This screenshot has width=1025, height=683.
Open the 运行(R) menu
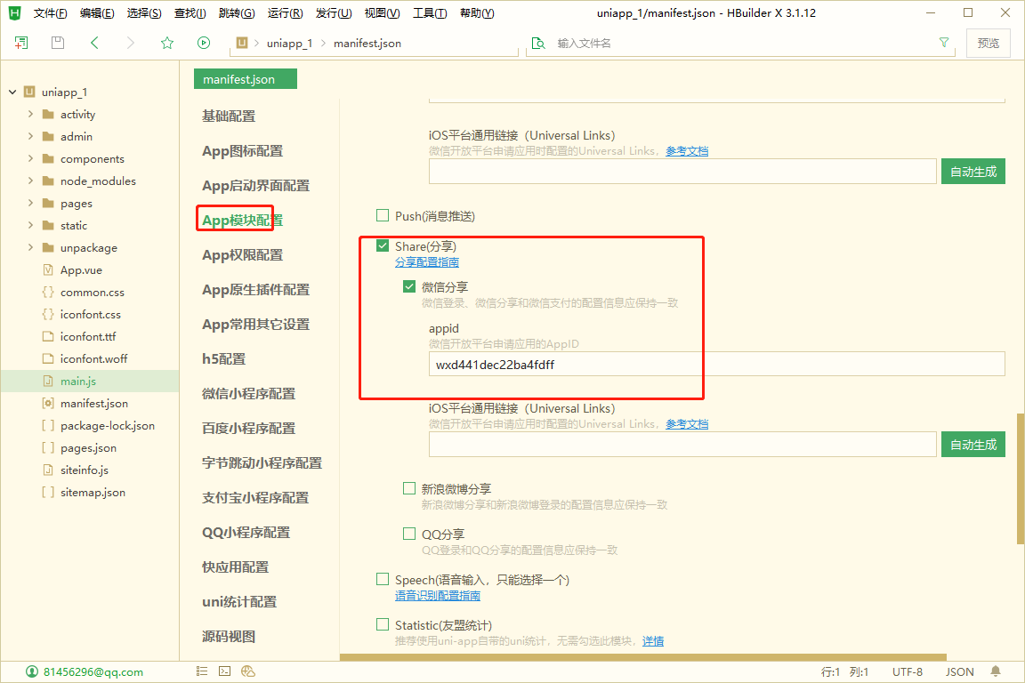(x=285, y=13)
